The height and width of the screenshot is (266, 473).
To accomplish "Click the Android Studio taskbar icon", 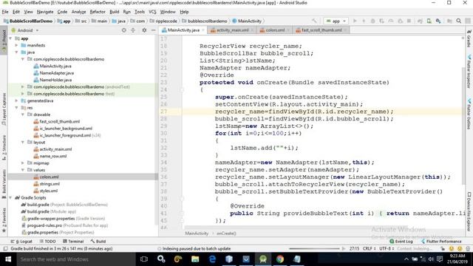I will (263, 259).
